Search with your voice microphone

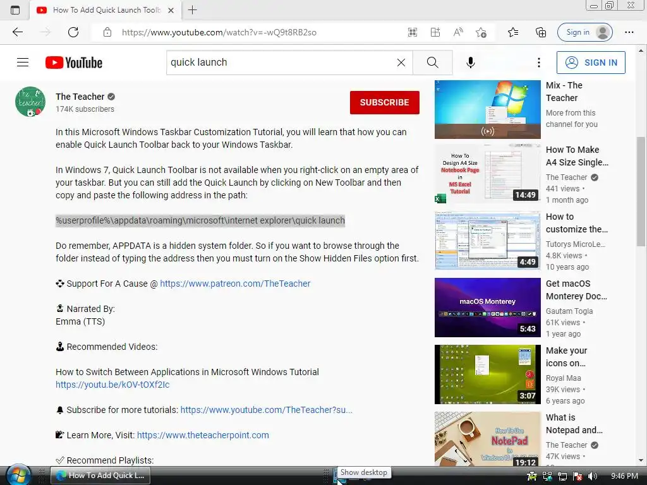[x=470, y=63]
